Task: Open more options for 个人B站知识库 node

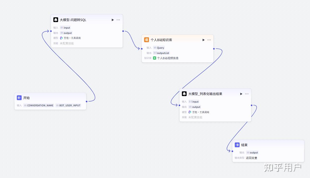Action: pos(209,40)
